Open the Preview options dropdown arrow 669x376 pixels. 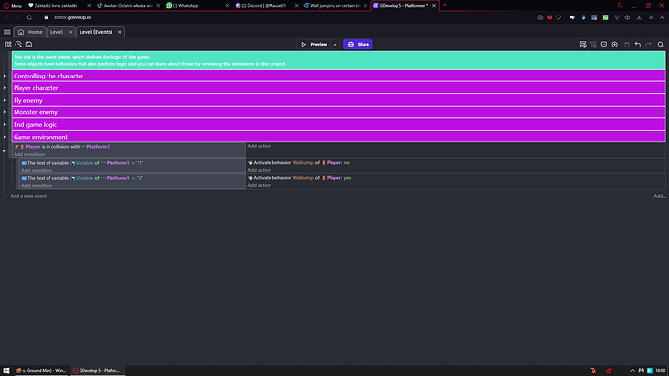[335, 45]
